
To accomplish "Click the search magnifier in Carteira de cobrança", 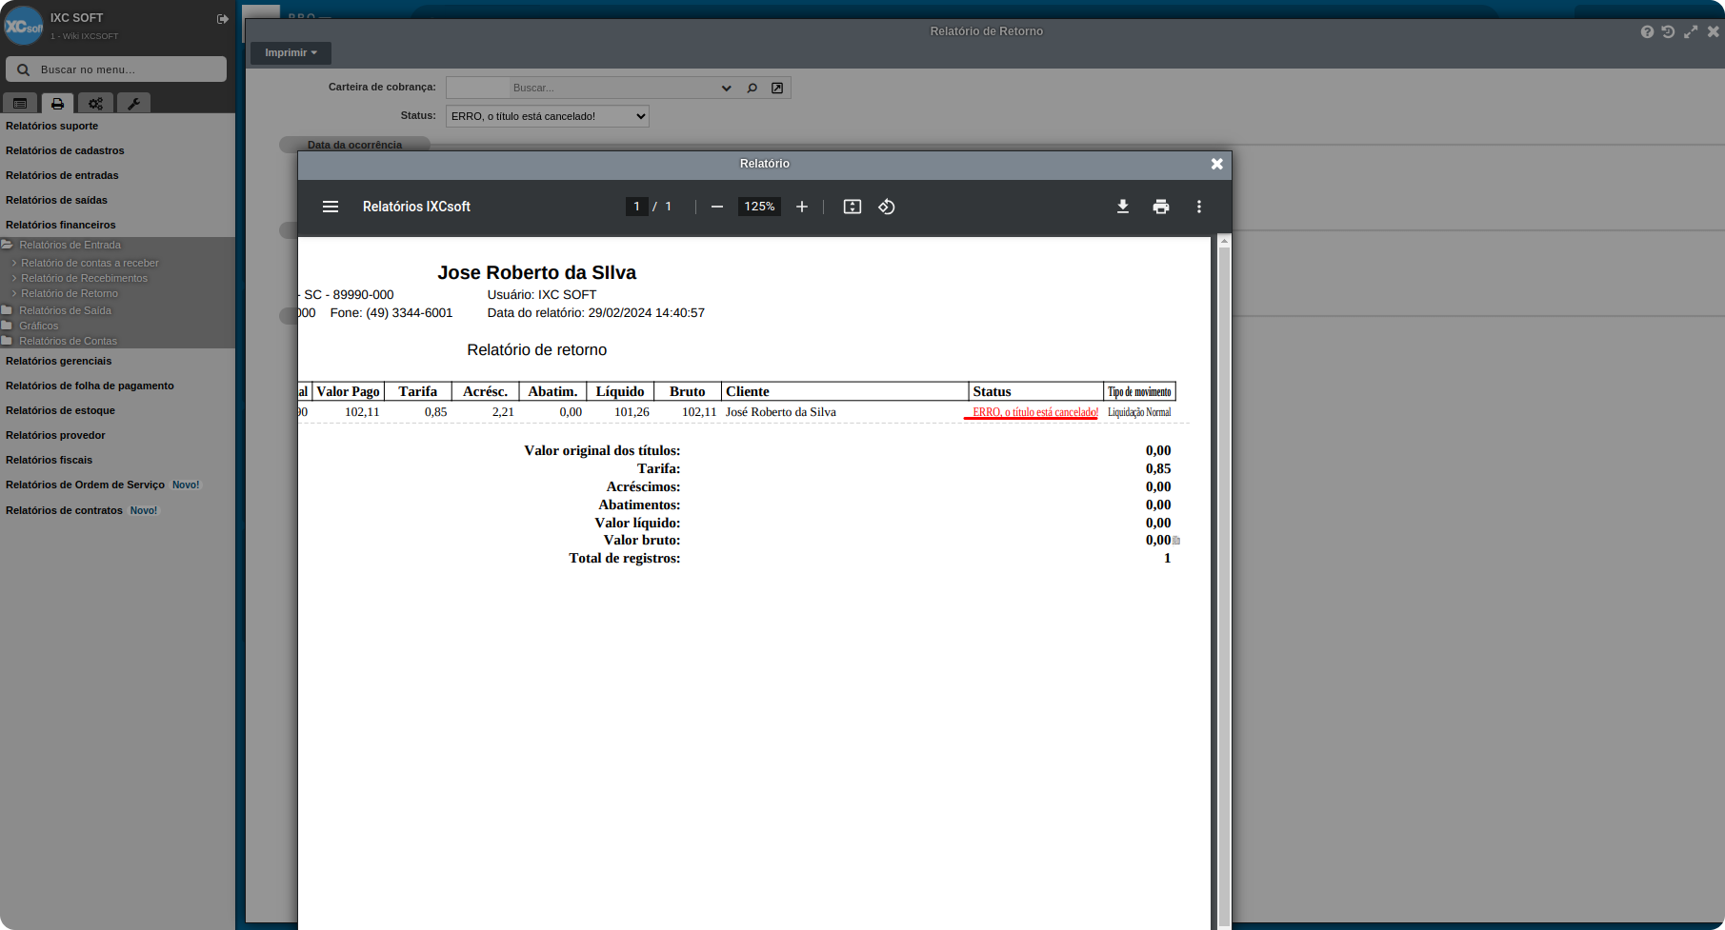I will pos(752,88).
